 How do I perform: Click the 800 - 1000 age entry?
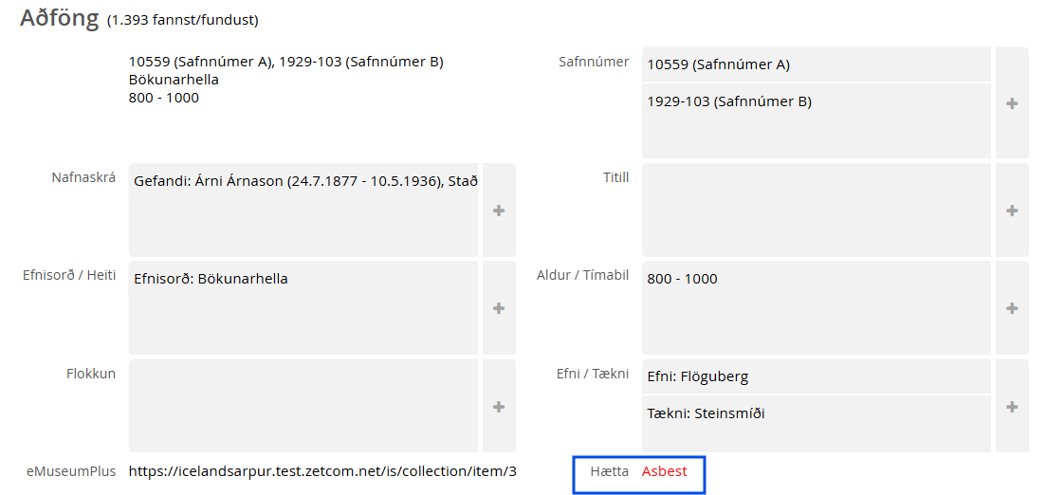pyautogui.click(x=682, y=279)
